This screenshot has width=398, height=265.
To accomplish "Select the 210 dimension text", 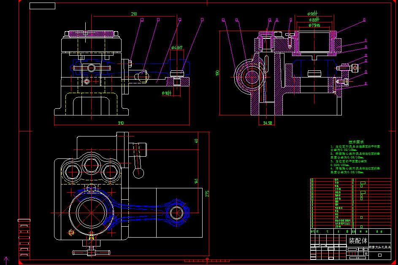I will point(134,14).
